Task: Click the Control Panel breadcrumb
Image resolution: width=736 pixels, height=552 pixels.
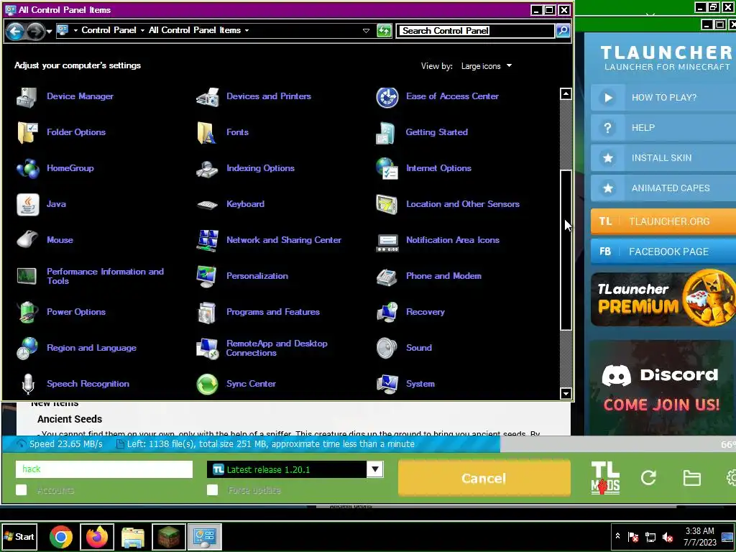Action: (x=109, y=30)
